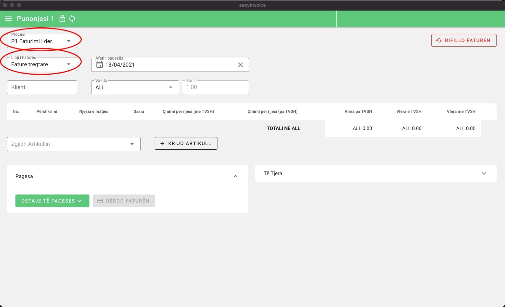
Task: Click the unlock icon next to Punonjesi 1
Action: [x=62, y=19]
